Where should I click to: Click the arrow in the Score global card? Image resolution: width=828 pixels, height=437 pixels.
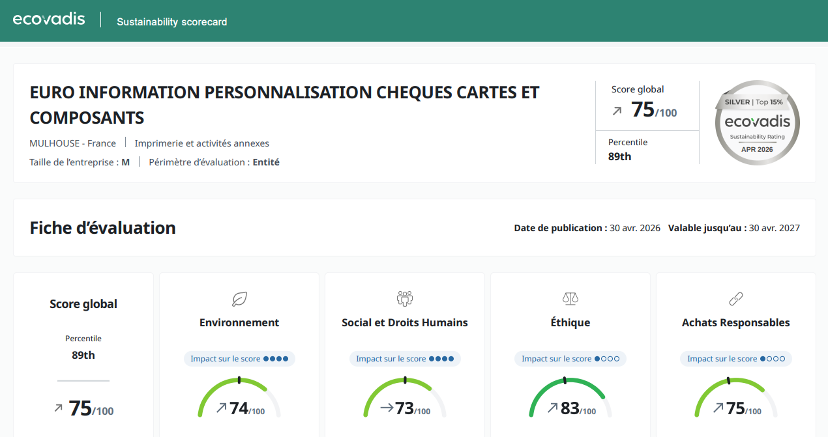tap(59, 408)
